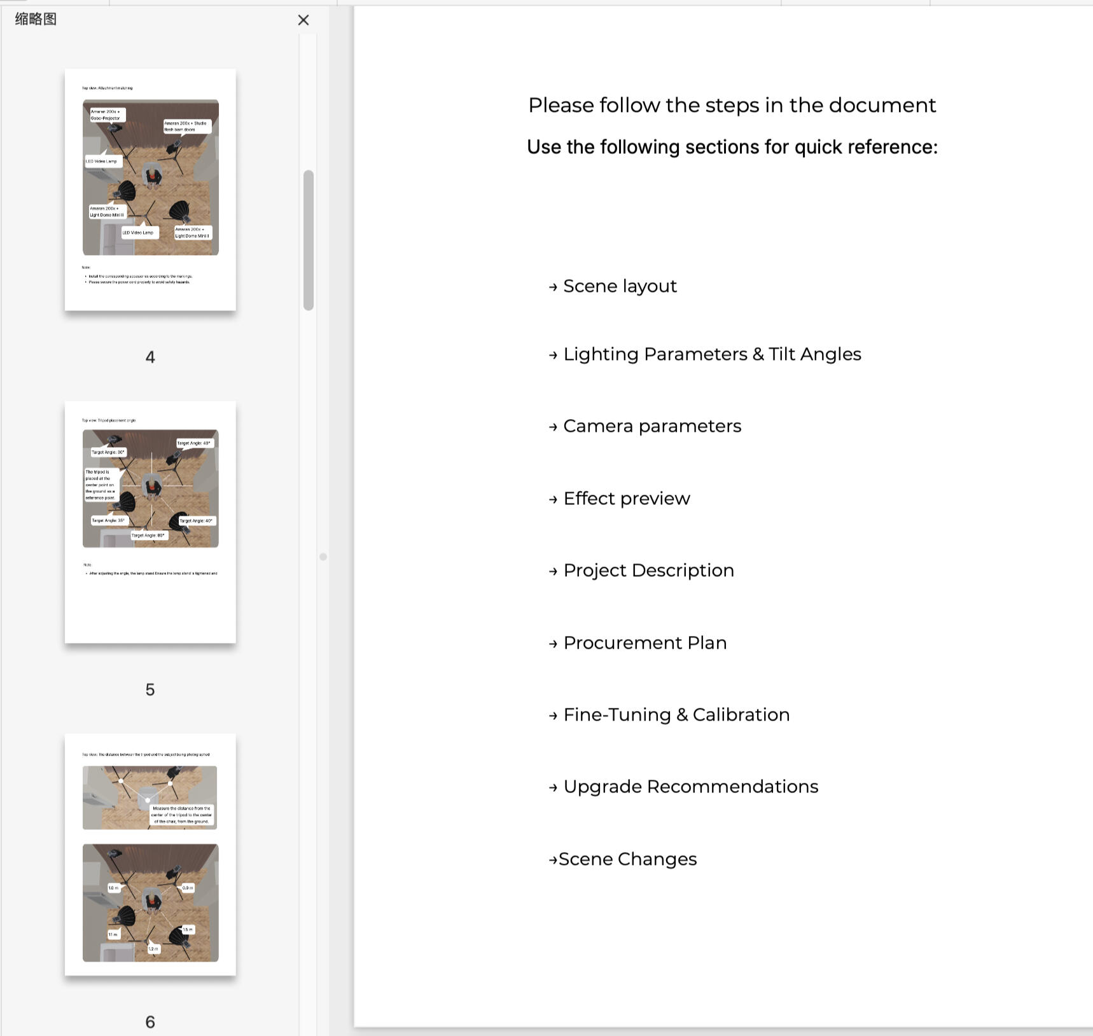Jump to page 6 thumbnail
The image size is (1093, 1036).
click(x=150, y=853)
